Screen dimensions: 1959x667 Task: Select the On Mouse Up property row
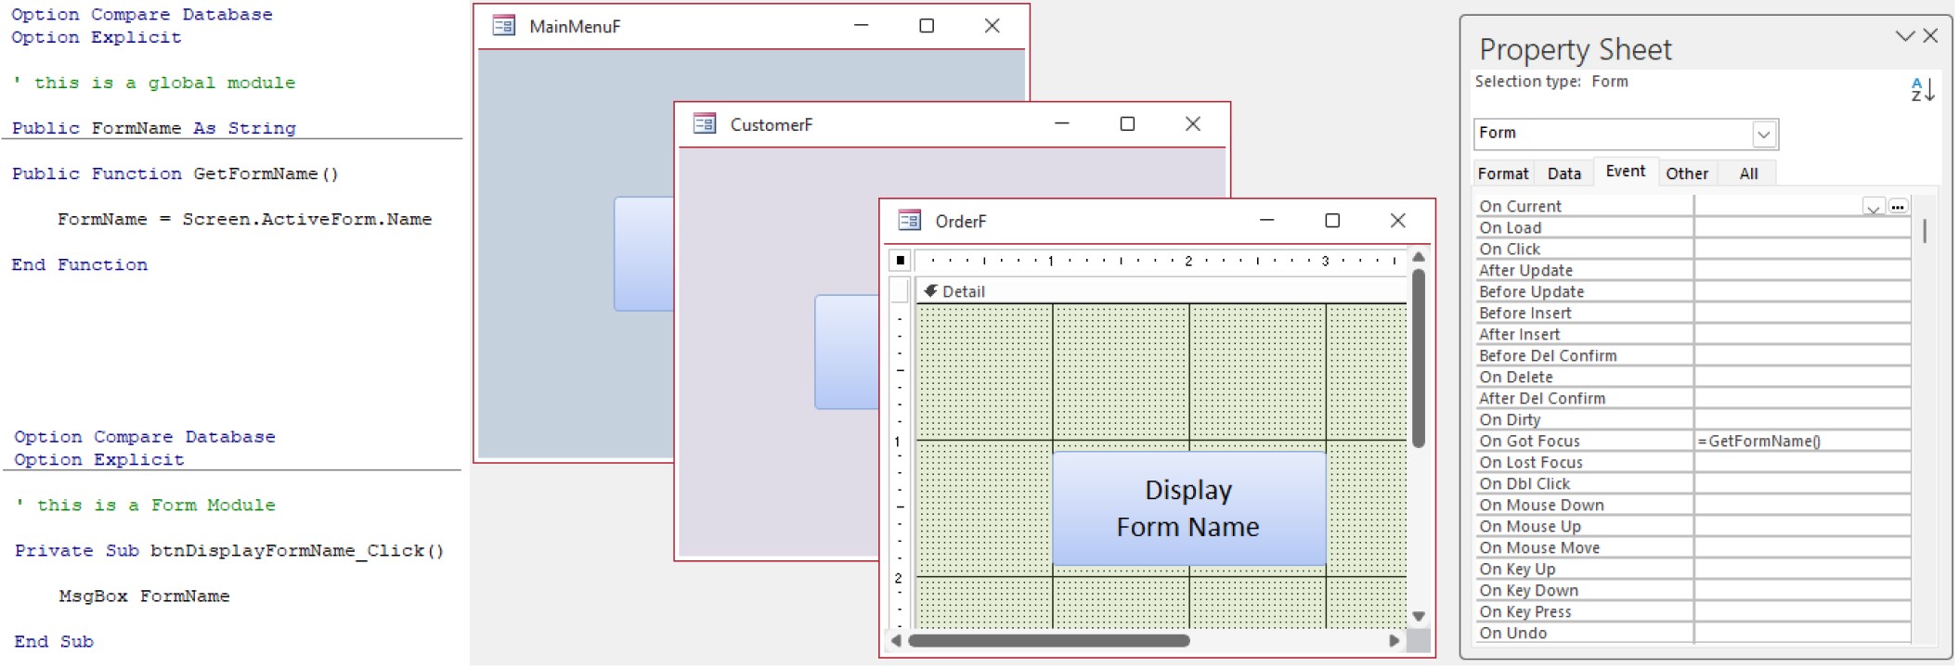(x=1693, y=526)
